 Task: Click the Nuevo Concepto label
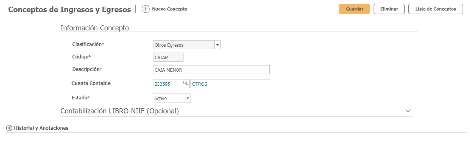(169, 9)
